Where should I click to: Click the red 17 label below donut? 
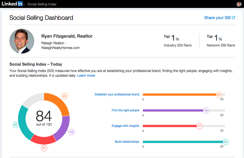click(x=44, y=148)
